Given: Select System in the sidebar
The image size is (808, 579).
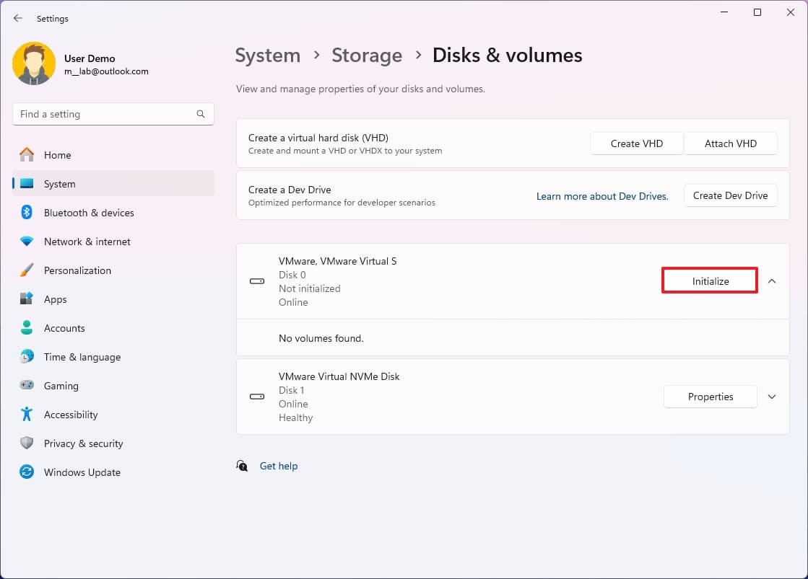Looking at the screenshot, I should pyautogui.click(x=113, y=184).
